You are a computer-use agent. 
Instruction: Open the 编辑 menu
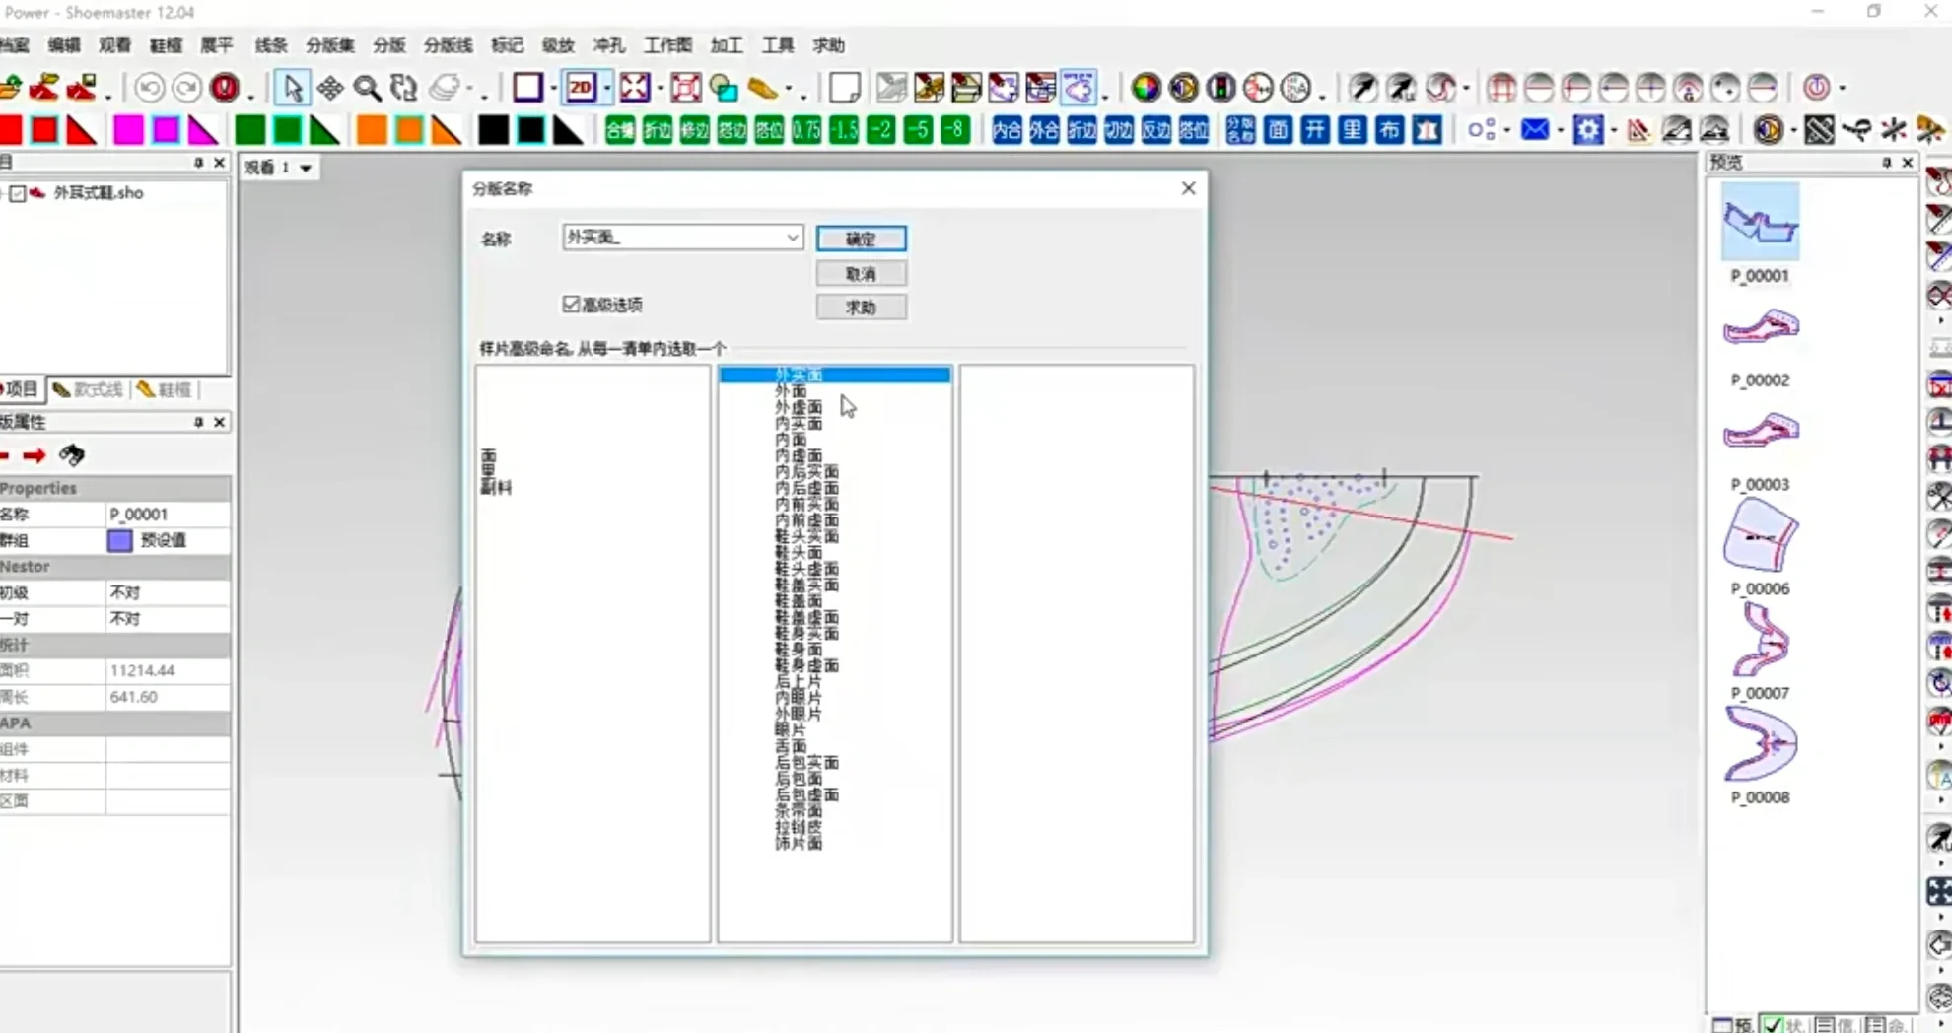[64, 45]
